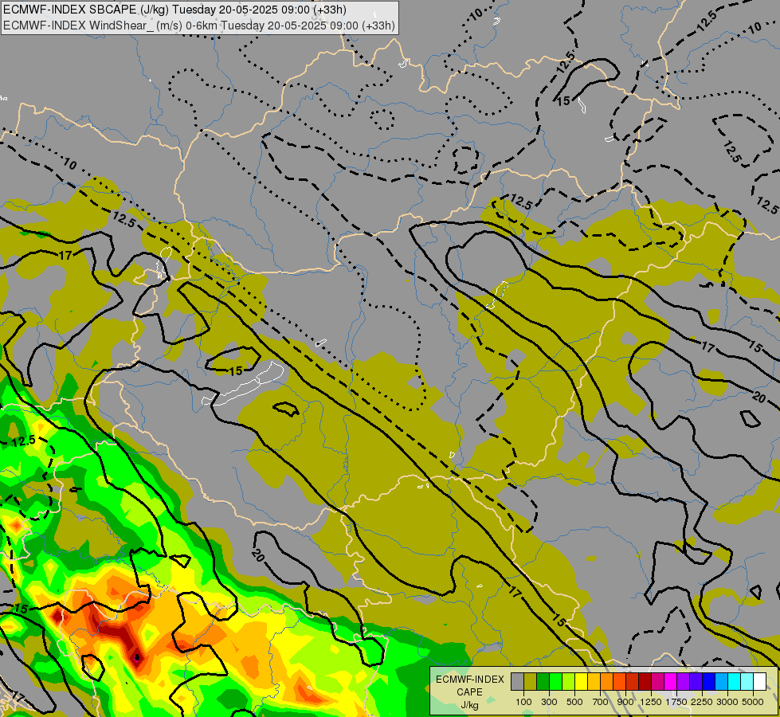
Task: Click the 2250 legend value
Action: (x=703, y=702)
